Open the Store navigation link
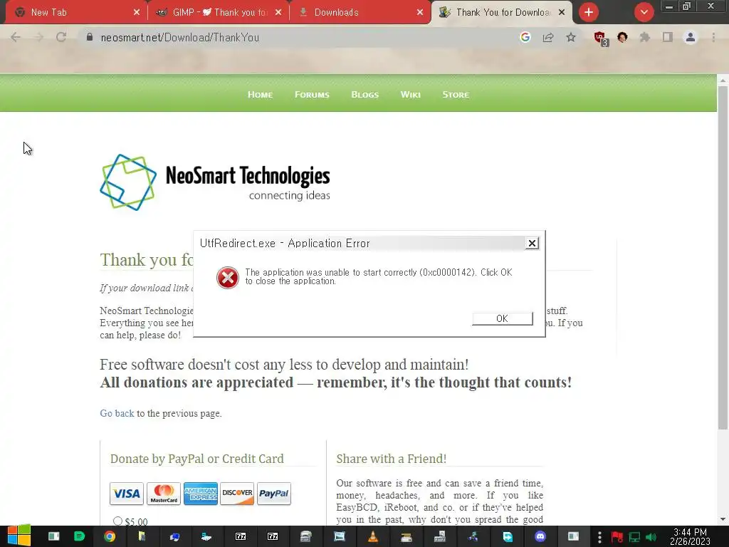 click(x=456, y=95)
